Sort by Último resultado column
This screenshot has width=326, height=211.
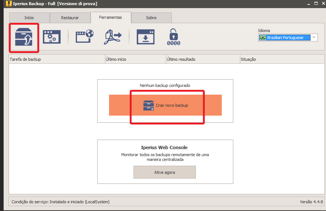(x=203, y=59)
